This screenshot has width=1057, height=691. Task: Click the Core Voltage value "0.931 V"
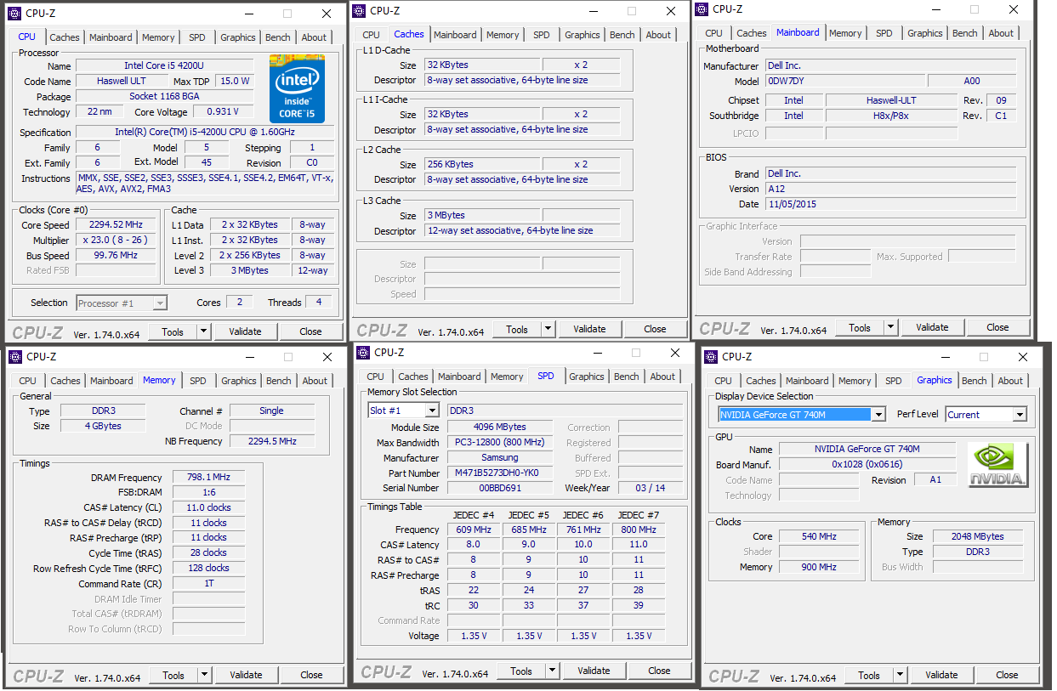tap(223, 111)
